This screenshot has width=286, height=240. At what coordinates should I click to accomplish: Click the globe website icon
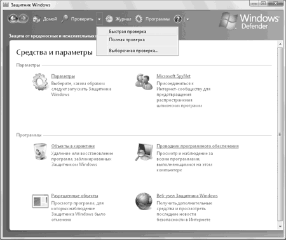pyautogui.click(x=144, y=201)
